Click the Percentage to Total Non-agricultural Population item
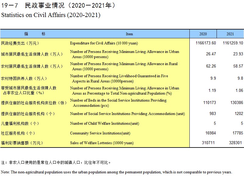 click(x=124, y=91)
